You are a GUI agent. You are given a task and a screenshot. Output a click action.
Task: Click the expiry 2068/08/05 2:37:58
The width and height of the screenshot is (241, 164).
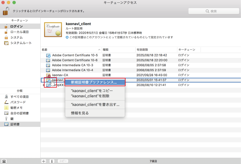pyautogui.click(x=151, y=65)
